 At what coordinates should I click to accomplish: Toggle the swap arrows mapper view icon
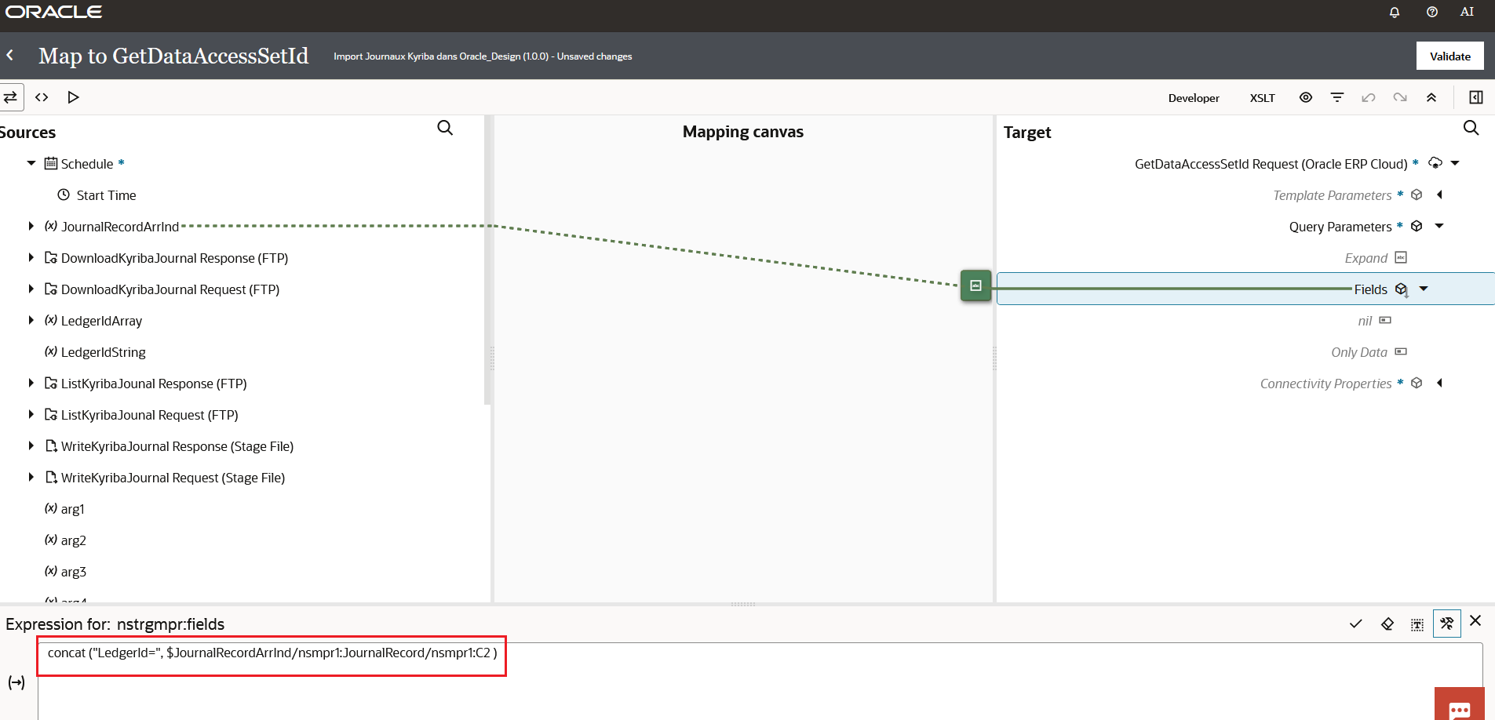[11, 97]
